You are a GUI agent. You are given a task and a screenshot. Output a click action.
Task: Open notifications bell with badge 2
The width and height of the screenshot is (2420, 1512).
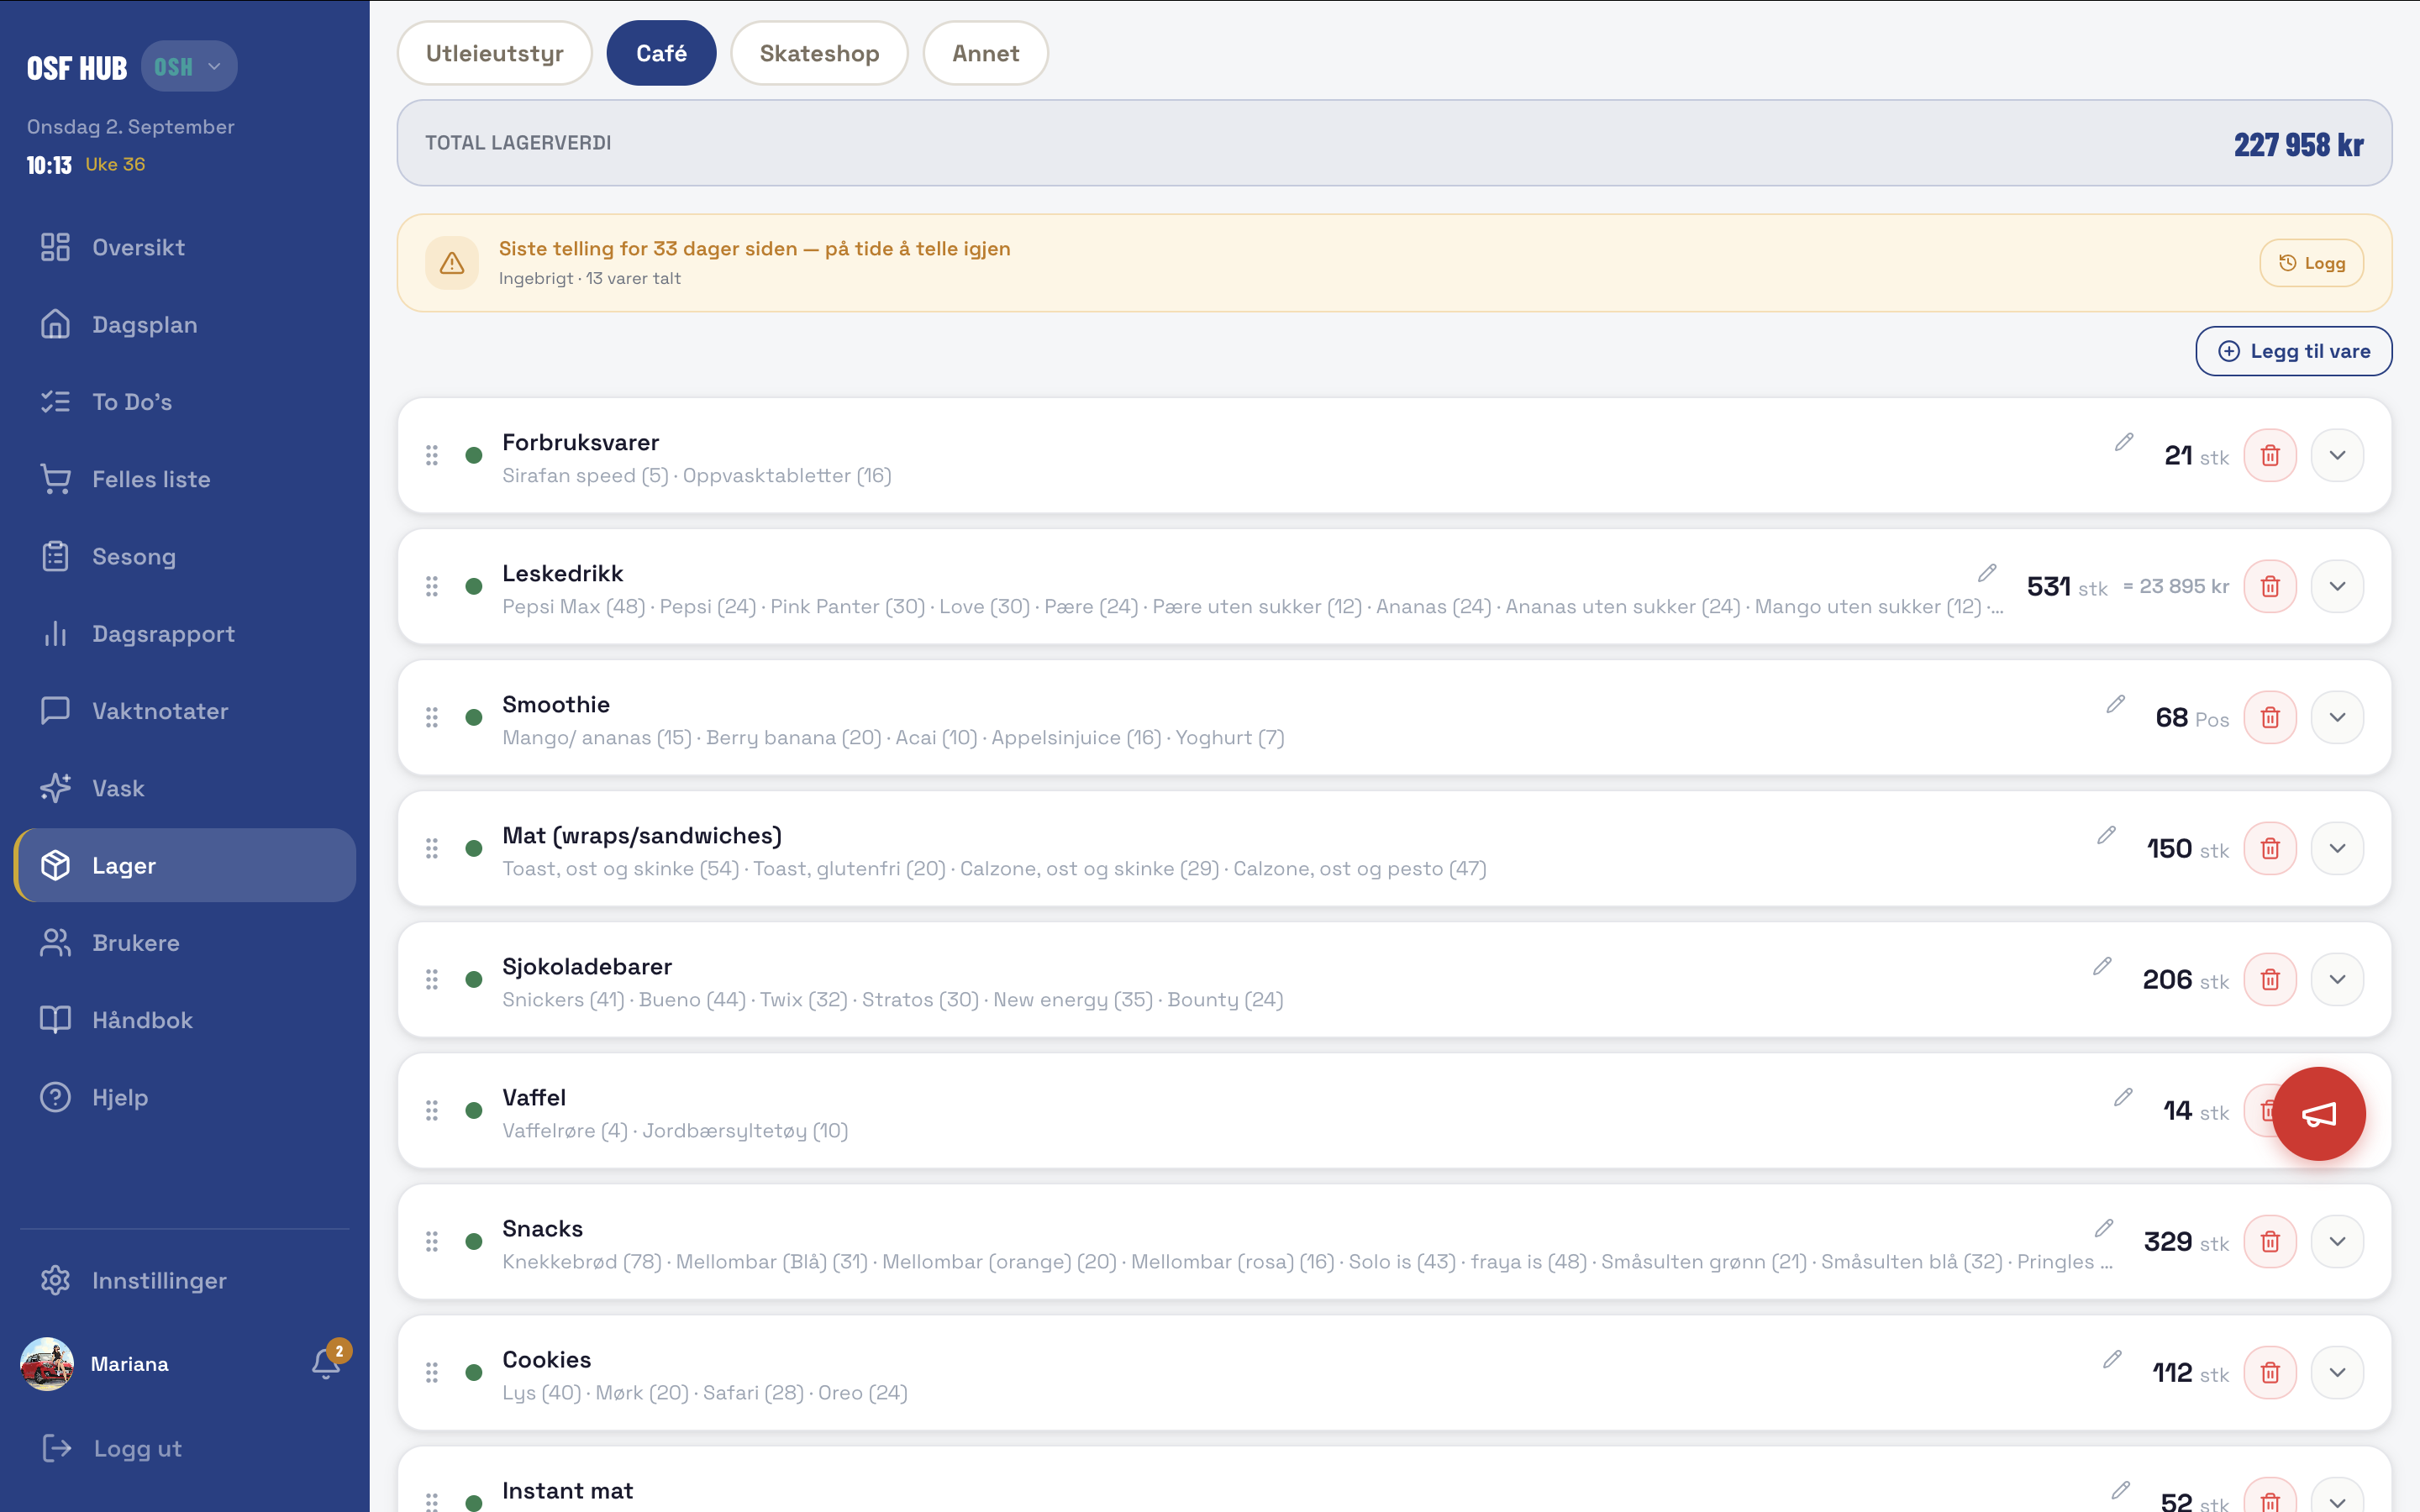(327, 1363)
